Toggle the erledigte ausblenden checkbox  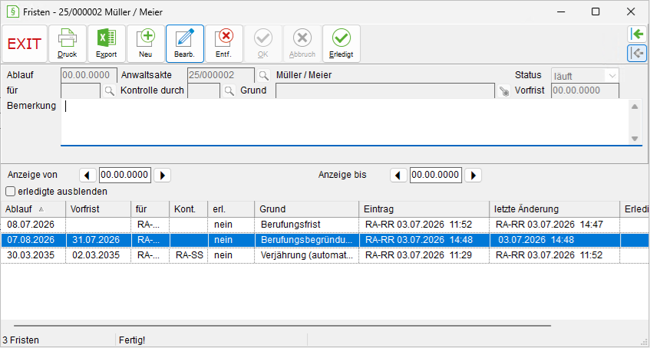[11, 192]
